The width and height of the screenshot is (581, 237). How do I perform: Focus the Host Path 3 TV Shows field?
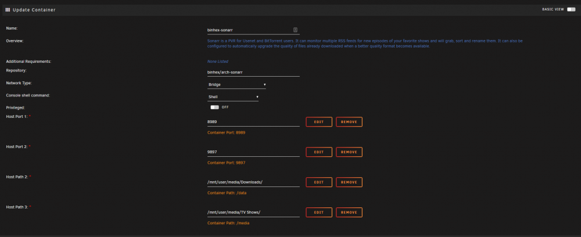(253, 212)
